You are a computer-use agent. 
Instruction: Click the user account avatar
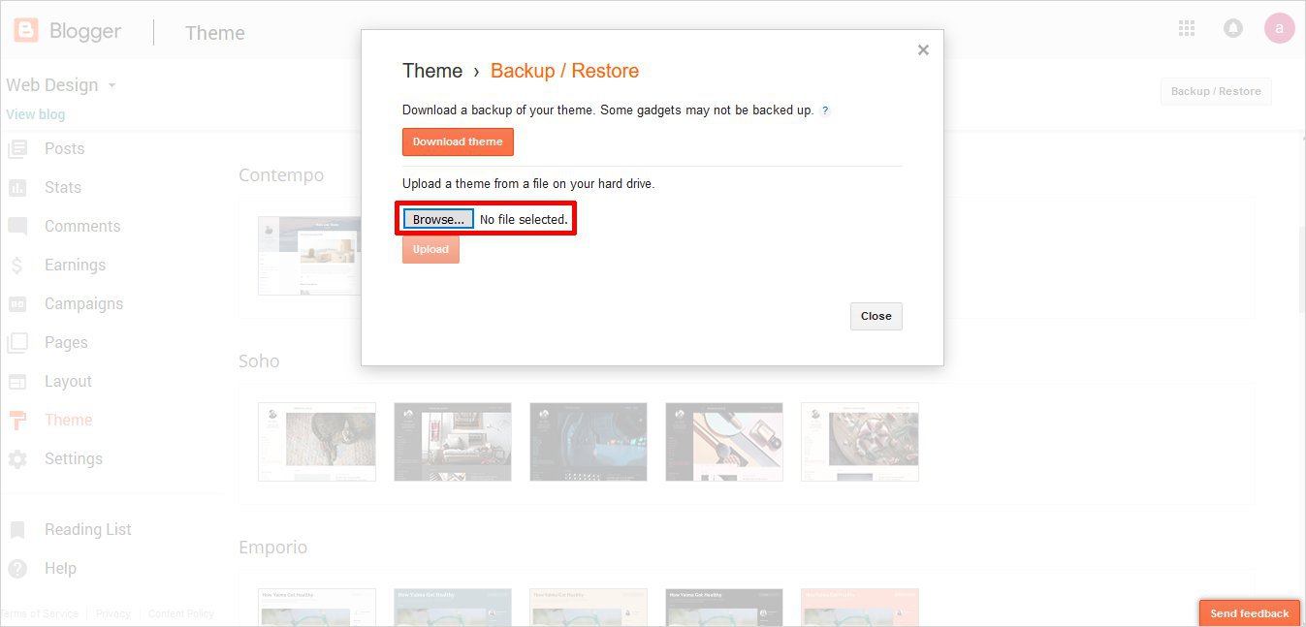(x=1279, y=29)
